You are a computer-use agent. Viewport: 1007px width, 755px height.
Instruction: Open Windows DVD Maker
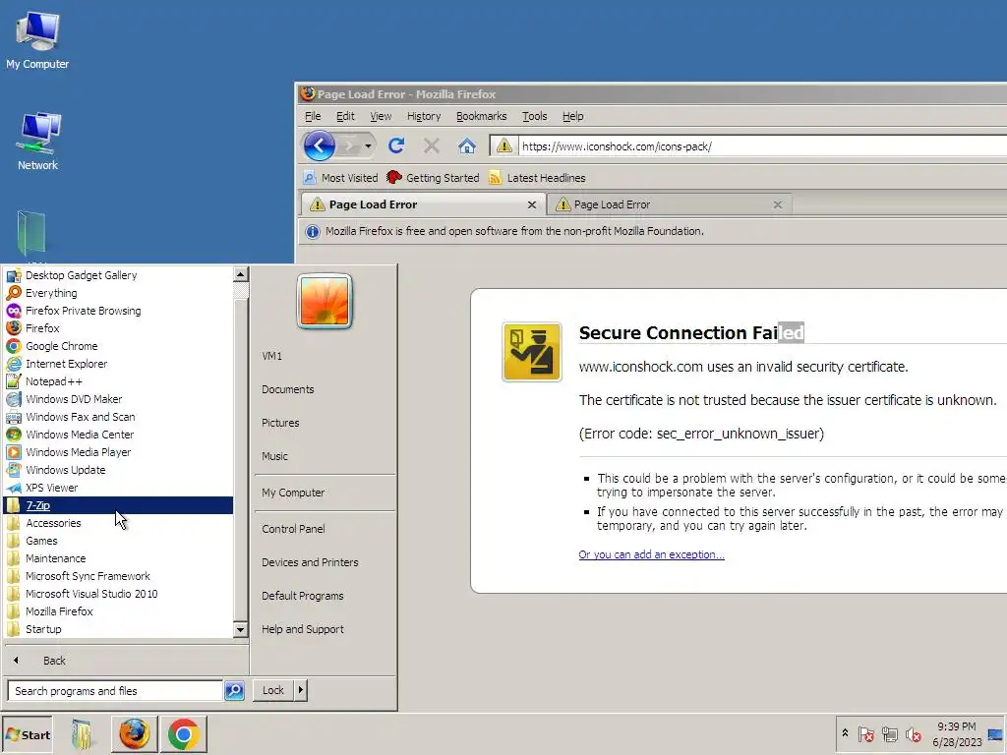point(118,399)
